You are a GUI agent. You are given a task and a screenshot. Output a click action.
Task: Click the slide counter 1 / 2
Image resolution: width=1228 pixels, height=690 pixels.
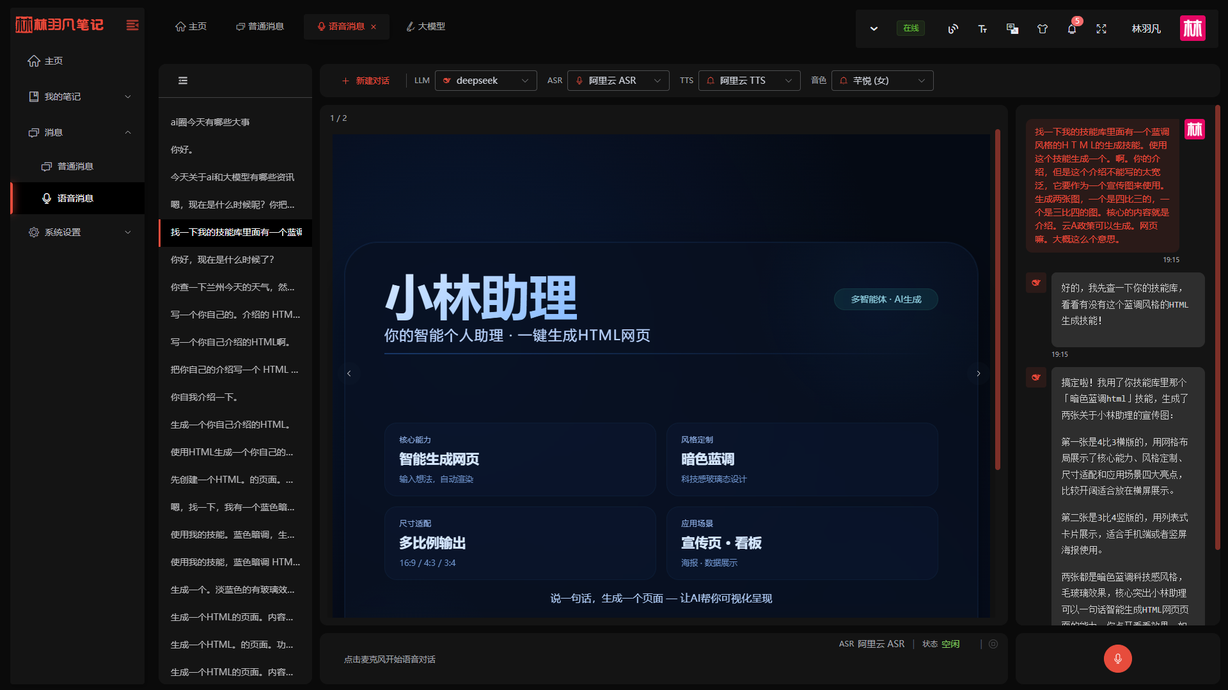tap(338, 118)
